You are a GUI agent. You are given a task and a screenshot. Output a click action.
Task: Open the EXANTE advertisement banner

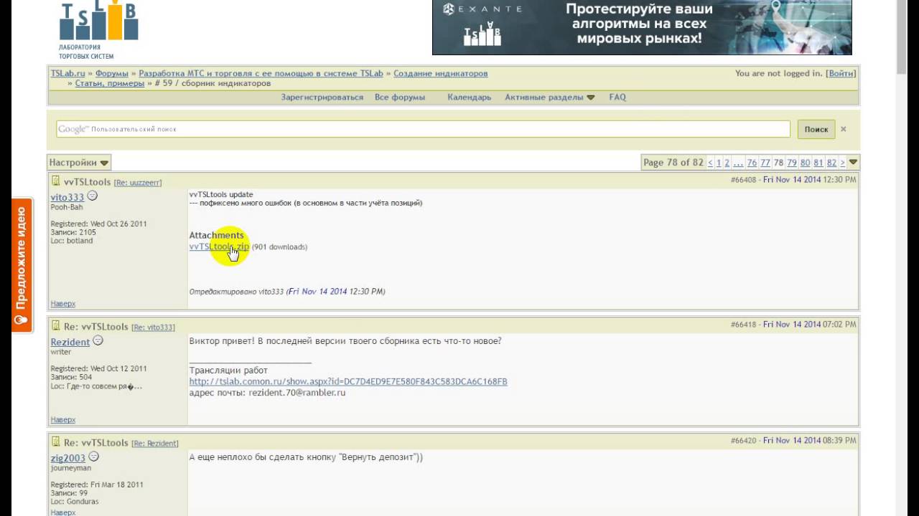pyautogui.click(x=642, y=27)
